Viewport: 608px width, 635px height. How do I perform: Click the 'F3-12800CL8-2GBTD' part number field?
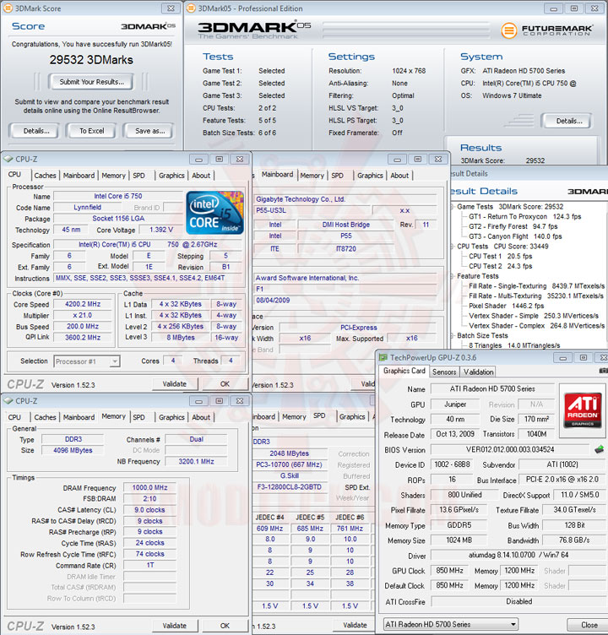(289, 487)
